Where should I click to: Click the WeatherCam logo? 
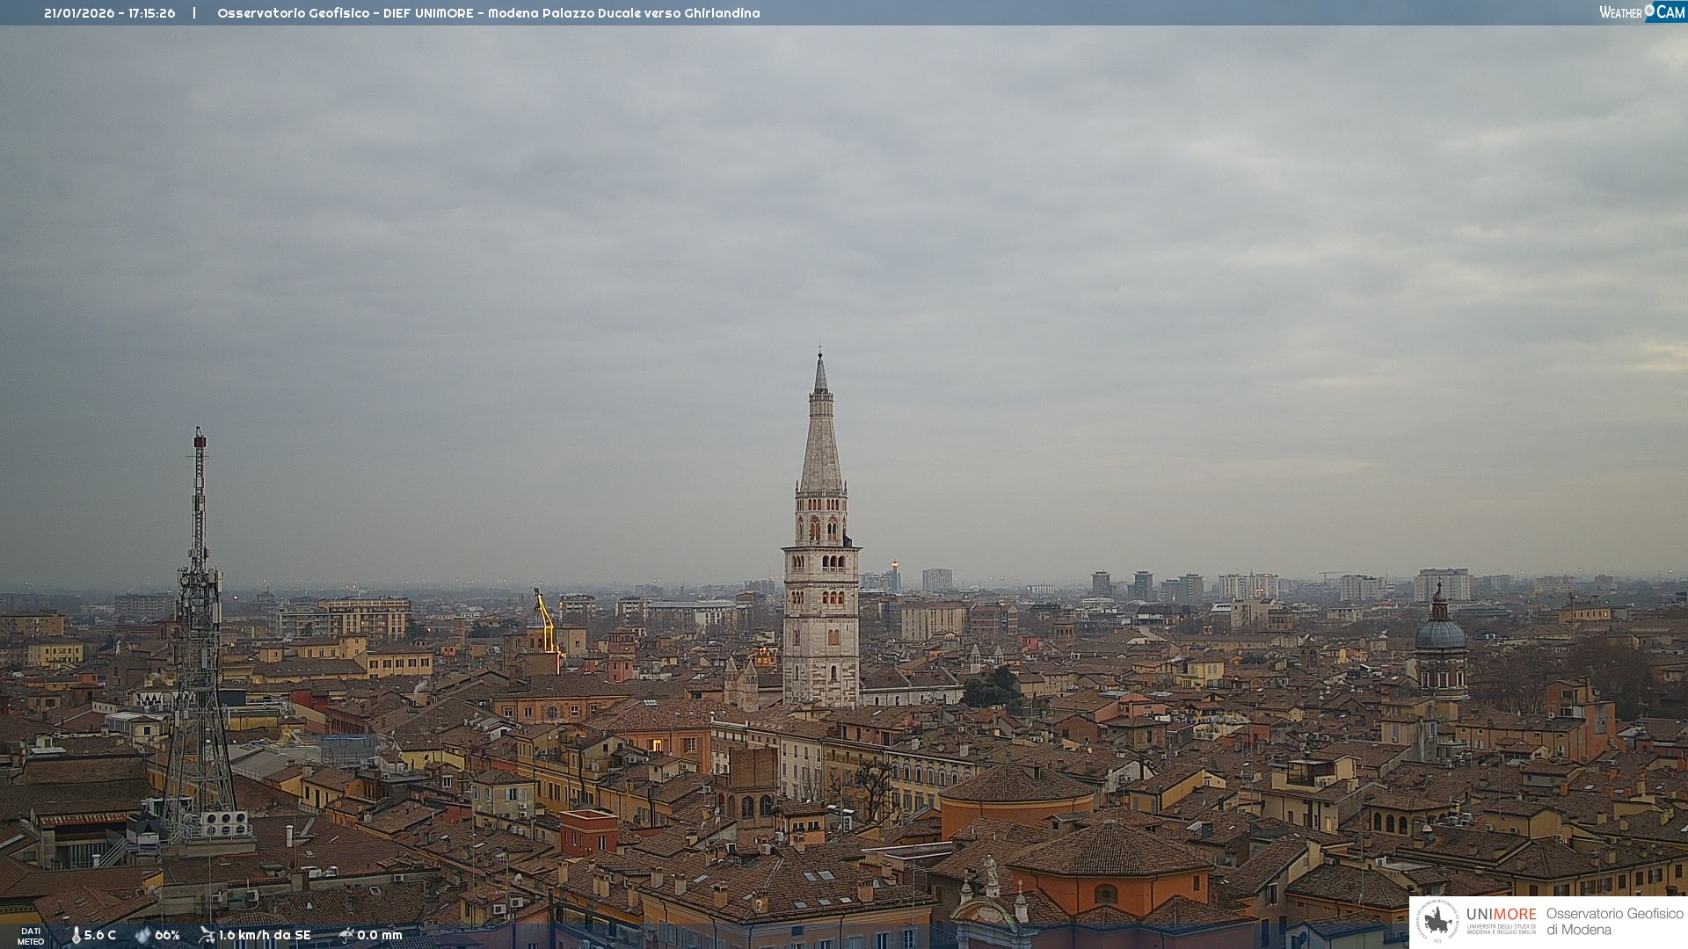[x=1641, y=11]
